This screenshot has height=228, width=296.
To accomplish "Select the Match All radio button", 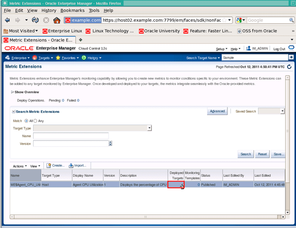I will 27,121.
